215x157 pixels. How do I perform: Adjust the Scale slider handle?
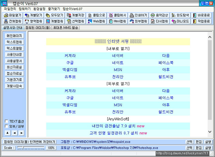pos(24,147)
